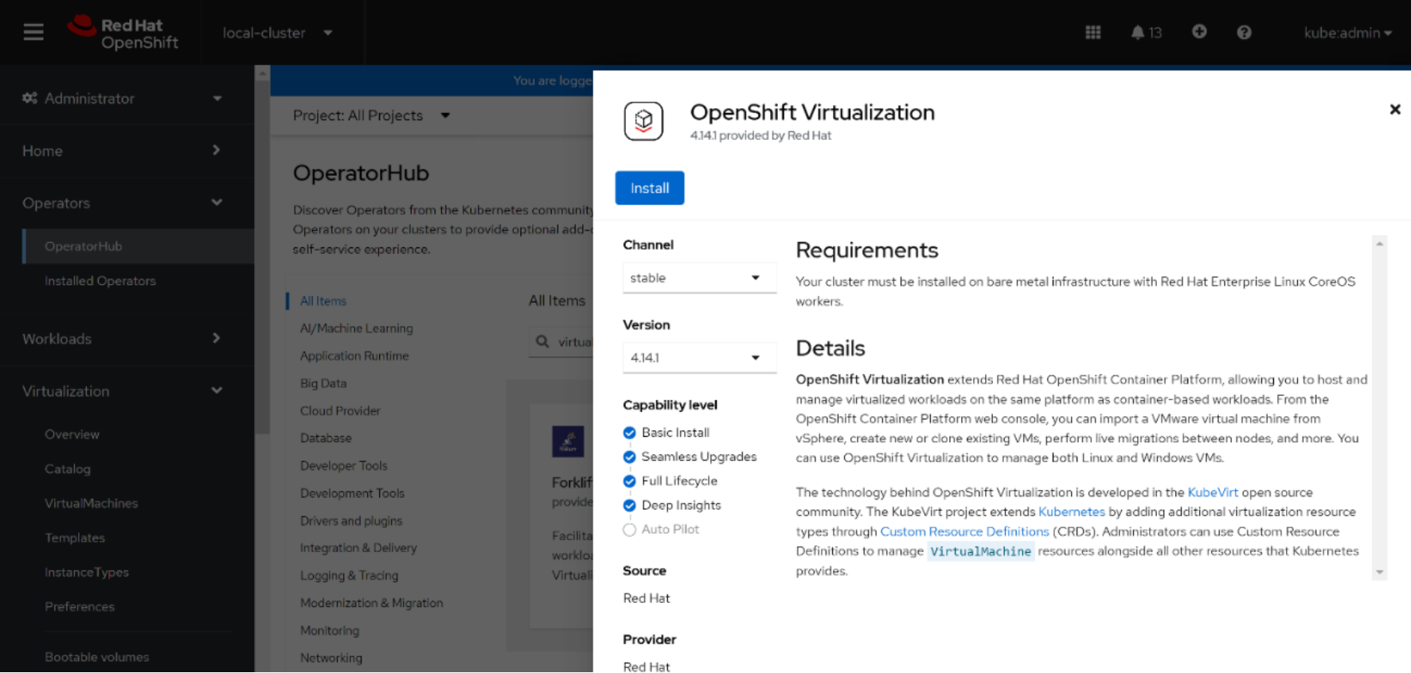The image size is (1411, 673).
Task: Follow the Kubernetes link
Action: 1072,512
